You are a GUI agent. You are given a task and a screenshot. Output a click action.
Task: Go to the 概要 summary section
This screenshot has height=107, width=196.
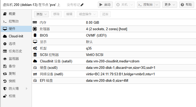(12, 14)
